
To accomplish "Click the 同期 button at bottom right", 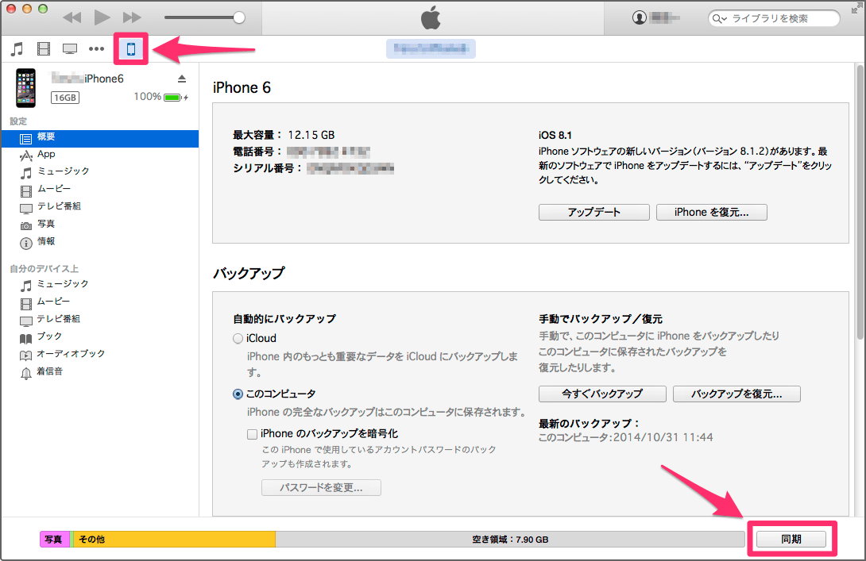I will coord(791,539).
